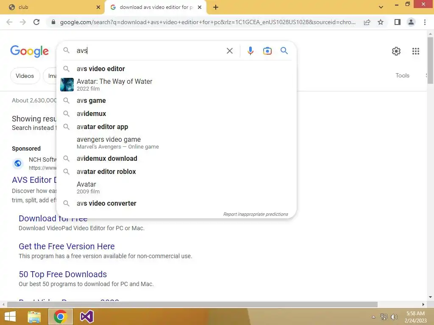Go back to the previous page
This screenshot has width=434, height=325.
coord(9,22)
